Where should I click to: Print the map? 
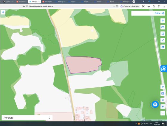(x=163, y=47)
